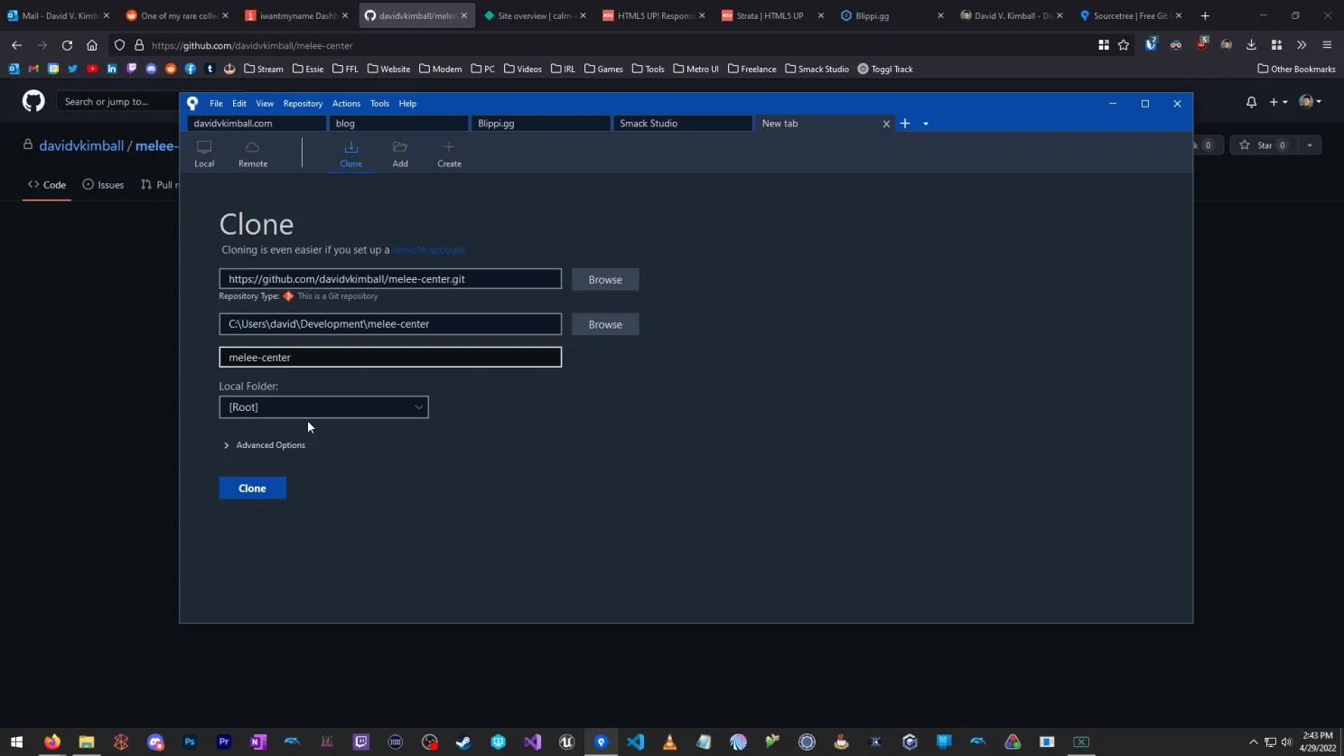Open the Repository menu

pos(302,103)
